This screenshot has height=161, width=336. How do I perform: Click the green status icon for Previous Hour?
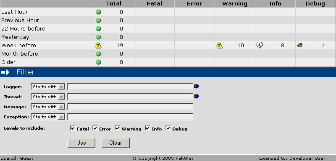pos(98,20)
